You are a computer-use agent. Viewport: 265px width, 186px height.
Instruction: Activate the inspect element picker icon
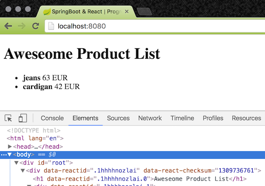click(x=8, y=118)
